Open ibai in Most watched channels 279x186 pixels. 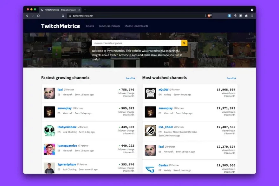(x=161, y=146)
